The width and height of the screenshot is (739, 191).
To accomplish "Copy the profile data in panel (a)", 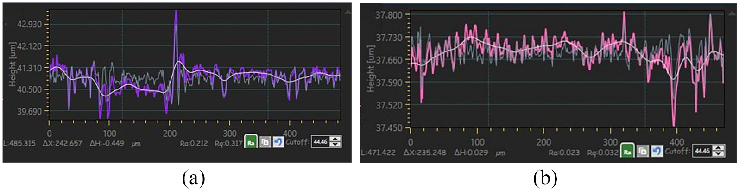I will pos(265,142).
